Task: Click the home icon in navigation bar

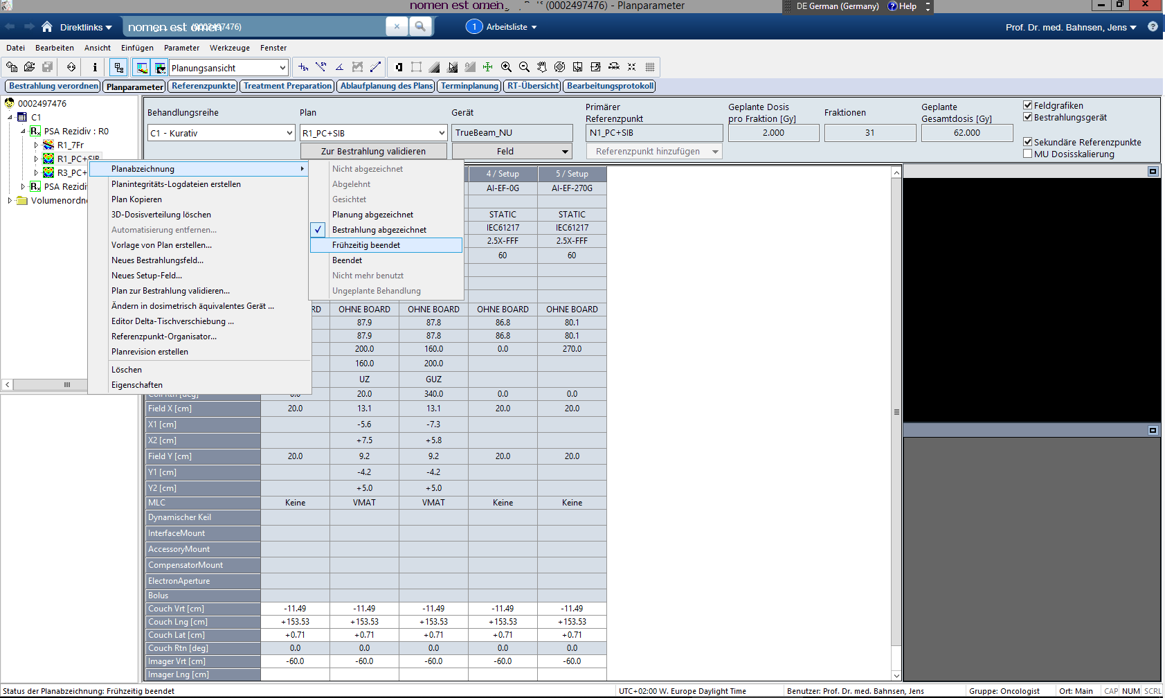Action: click(x=47, y=27)
